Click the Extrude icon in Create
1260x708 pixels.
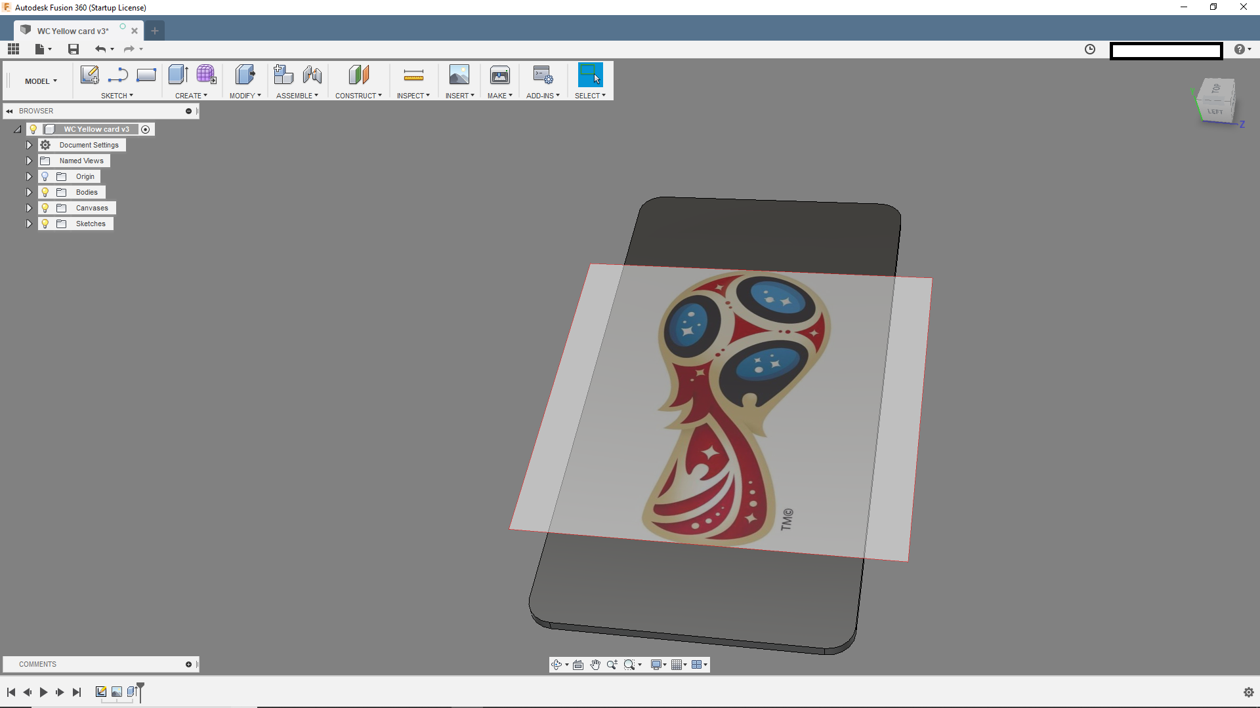(178, 75)
